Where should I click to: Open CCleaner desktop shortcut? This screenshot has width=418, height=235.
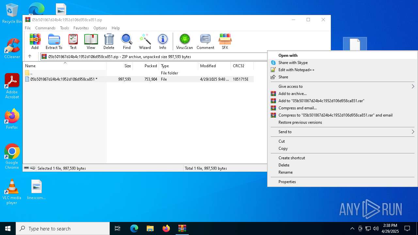pos(12,49)
